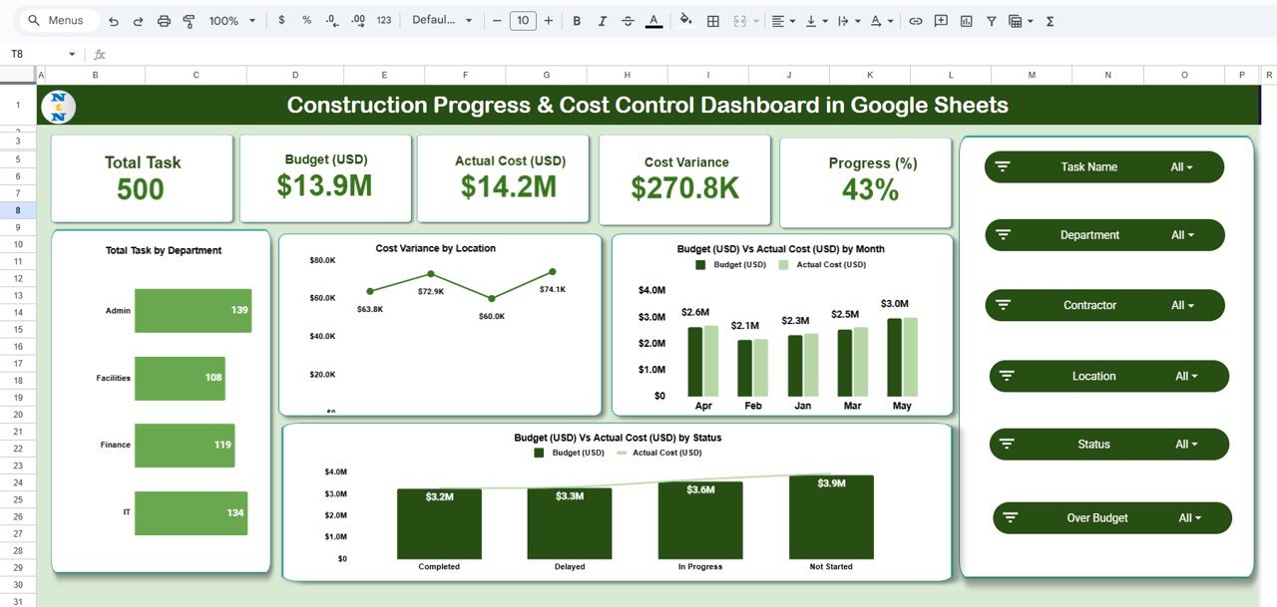The height and width of the screenshot is (607, 1277).
Task: Apply currency format with the dollar icon
Action: (x=280, y=20)
